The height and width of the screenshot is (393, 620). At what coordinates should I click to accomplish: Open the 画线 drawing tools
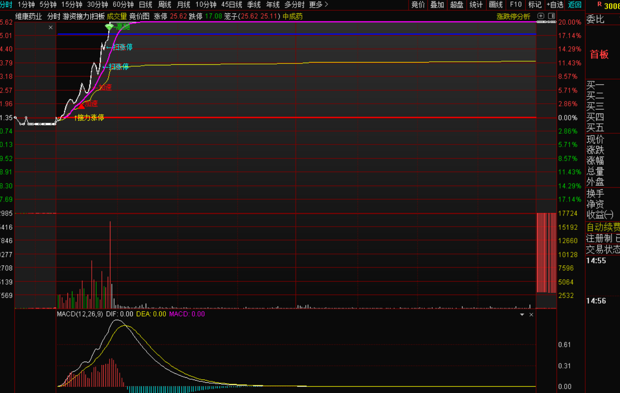coord(496,4)
